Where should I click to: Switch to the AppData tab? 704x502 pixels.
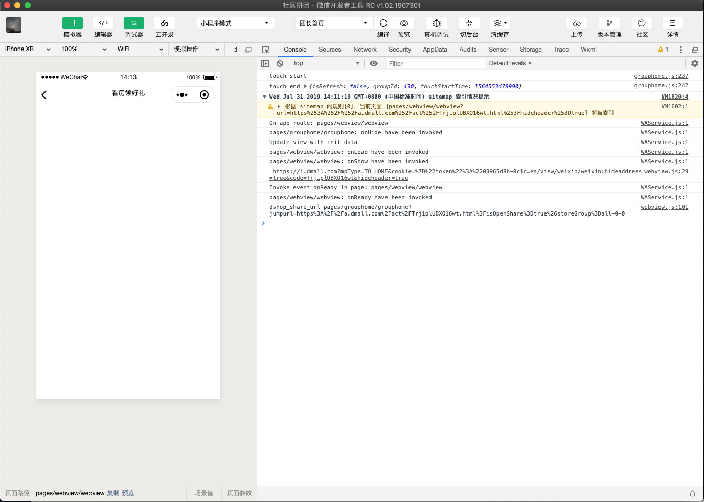(435, 50)
